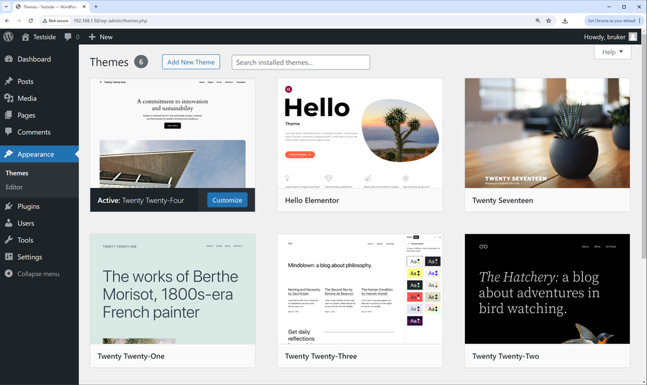
Task: Select the Hello Elementor theme thumbnail
Action: [x=360, y=133]
